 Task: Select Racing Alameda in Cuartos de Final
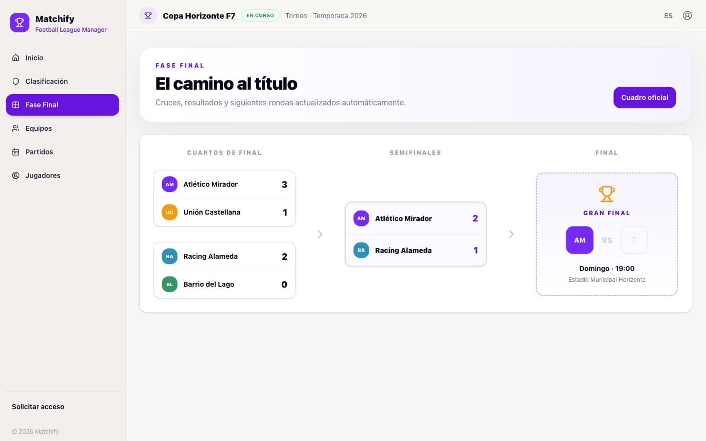[210, 256]
